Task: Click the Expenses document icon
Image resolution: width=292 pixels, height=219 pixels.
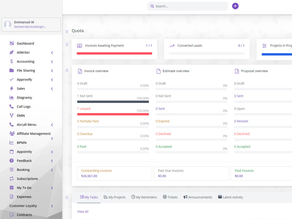Action: tap(12, 197)
